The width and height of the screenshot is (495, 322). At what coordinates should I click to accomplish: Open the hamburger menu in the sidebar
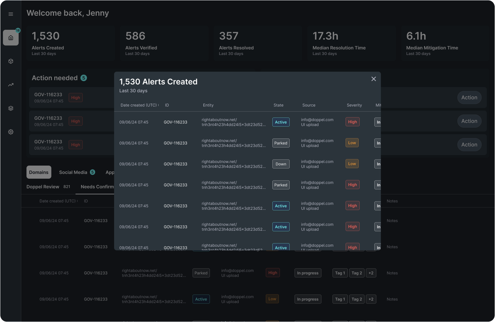point(11,14)
